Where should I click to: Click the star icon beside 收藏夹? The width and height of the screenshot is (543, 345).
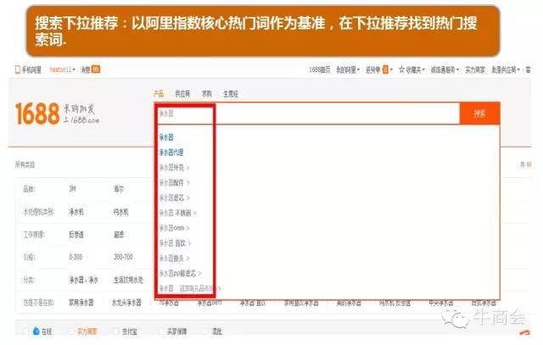pyautogui.click(x=401, y=70)
